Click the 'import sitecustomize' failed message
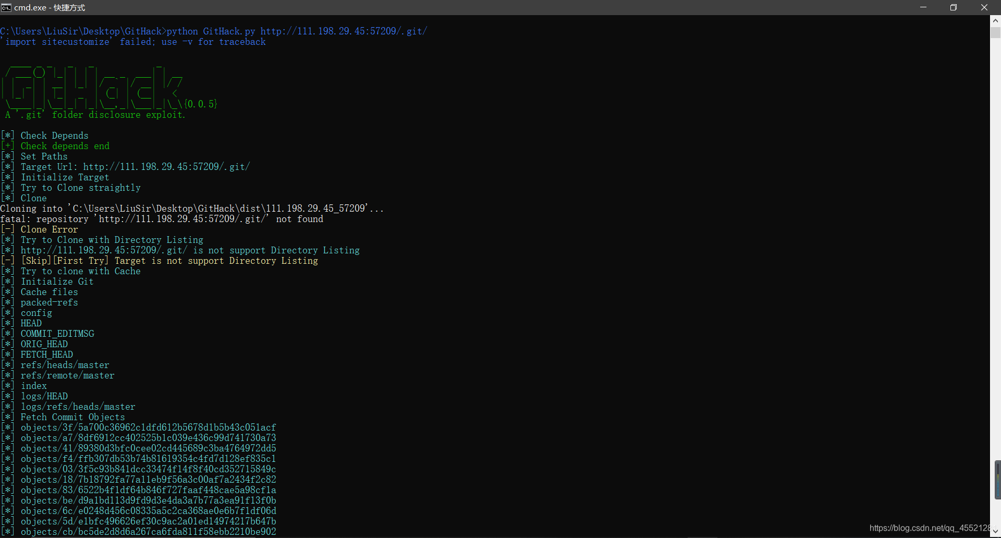The image size is (1001, 538). [133, 42]
